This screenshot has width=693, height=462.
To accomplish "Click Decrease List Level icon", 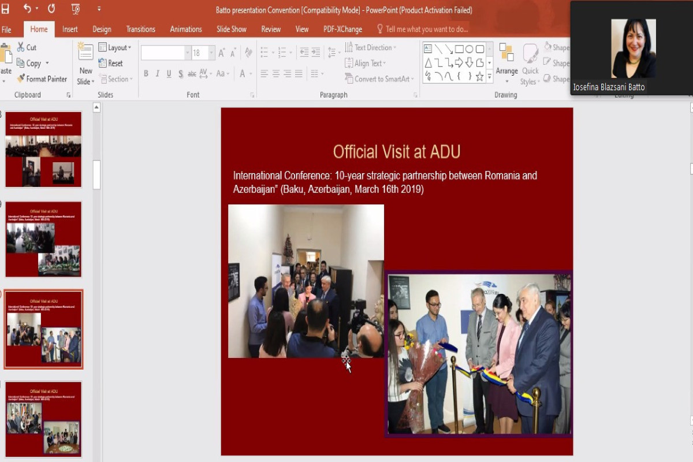I will (304, 53).
